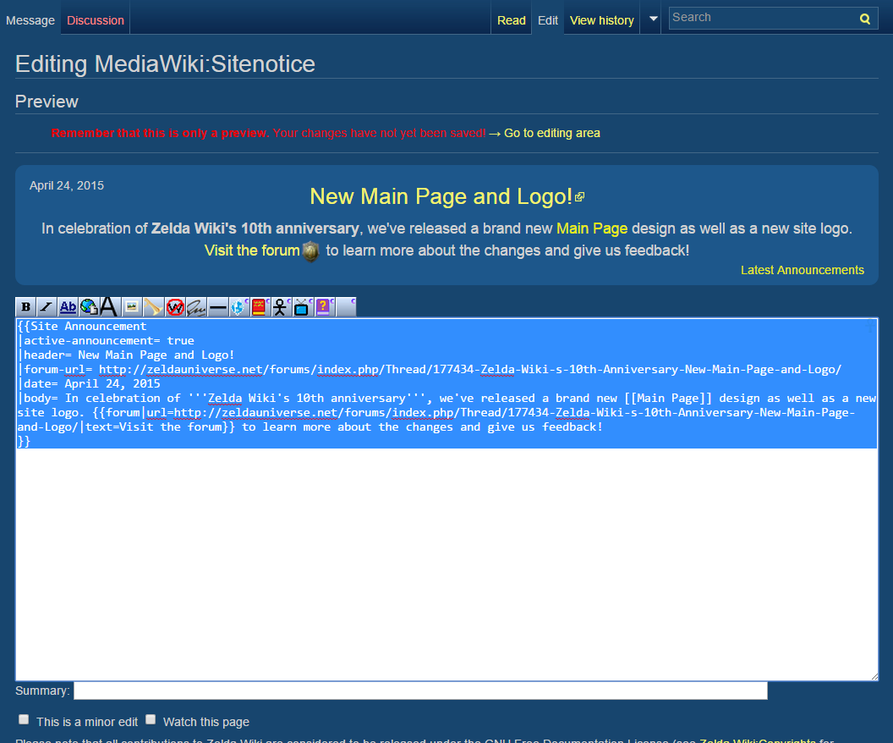Insert headline with large A icon

(x=110, y=307)
